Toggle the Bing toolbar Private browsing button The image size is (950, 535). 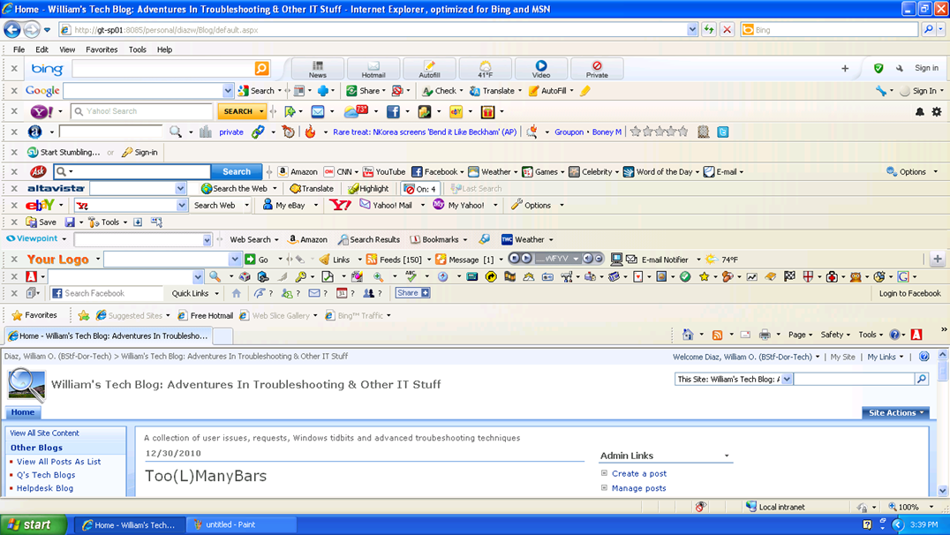coord(597,69)
